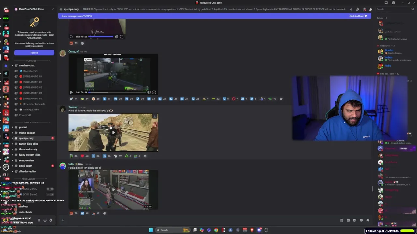Click the Resolve button
417x234 pixels.
coord(34,53)
